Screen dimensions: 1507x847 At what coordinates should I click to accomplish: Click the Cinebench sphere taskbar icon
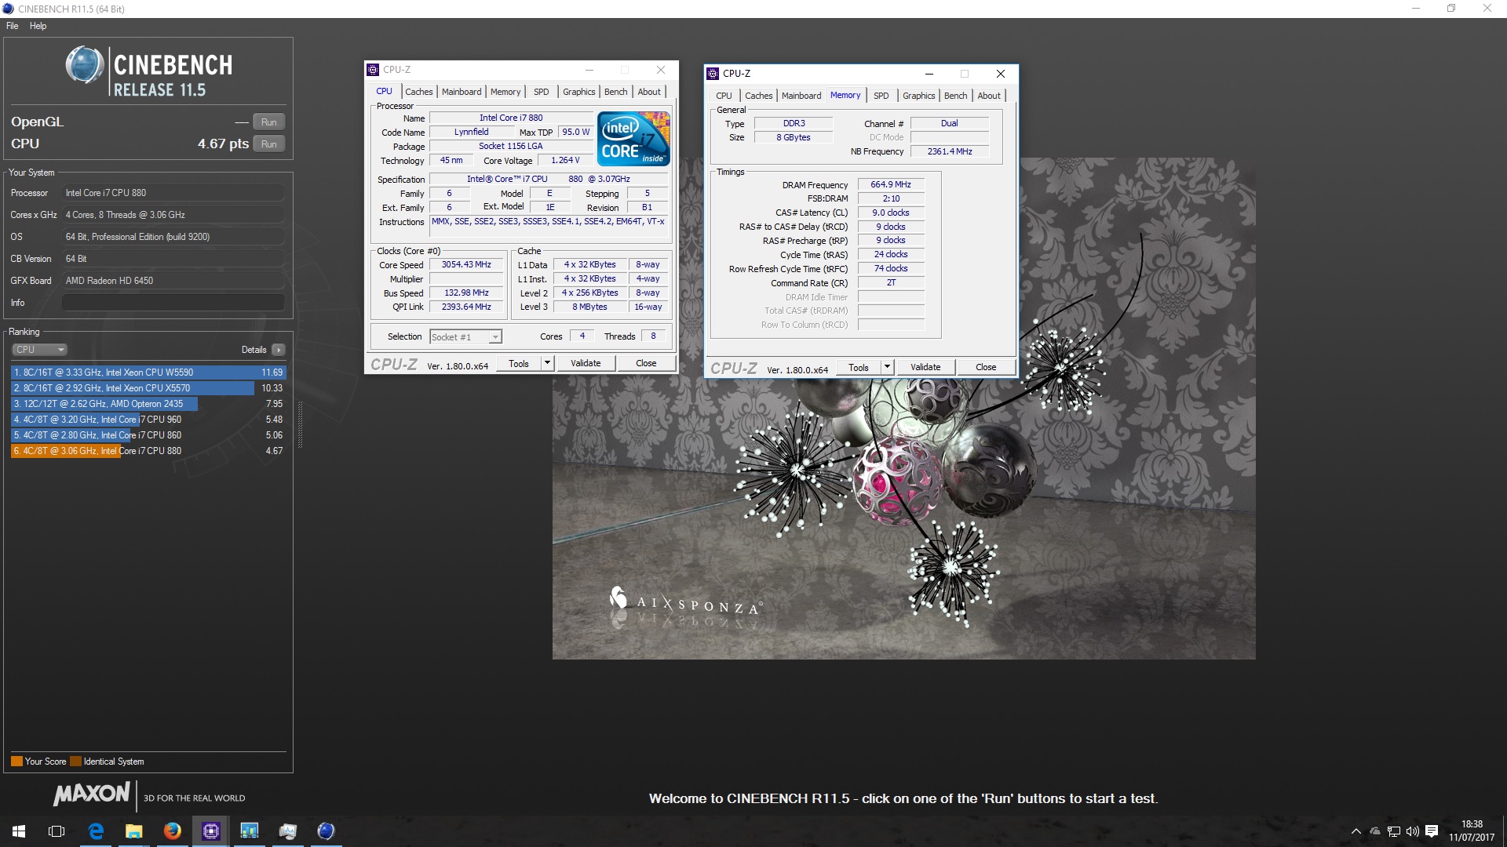click(327, 831)
